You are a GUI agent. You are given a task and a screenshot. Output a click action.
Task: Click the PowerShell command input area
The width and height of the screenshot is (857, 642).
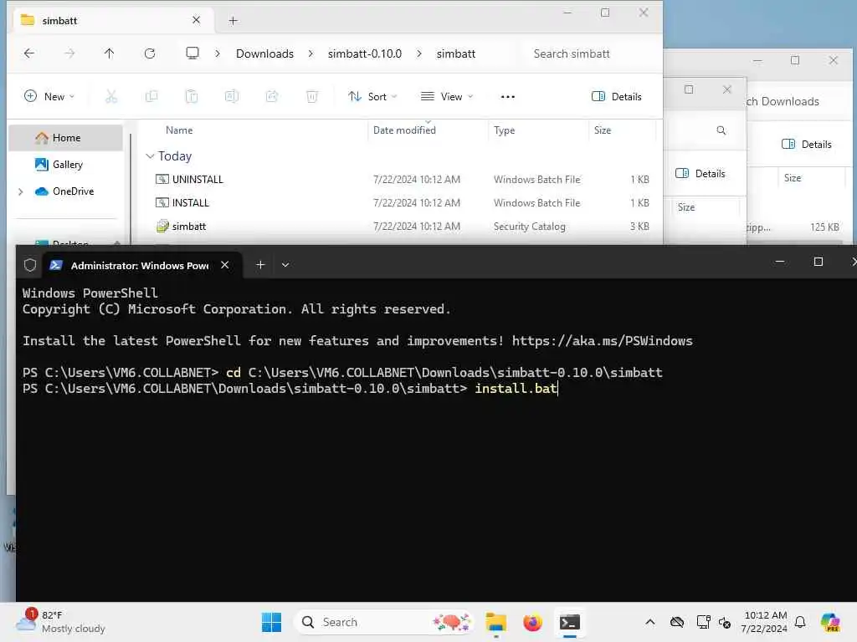tap(516, 389)
